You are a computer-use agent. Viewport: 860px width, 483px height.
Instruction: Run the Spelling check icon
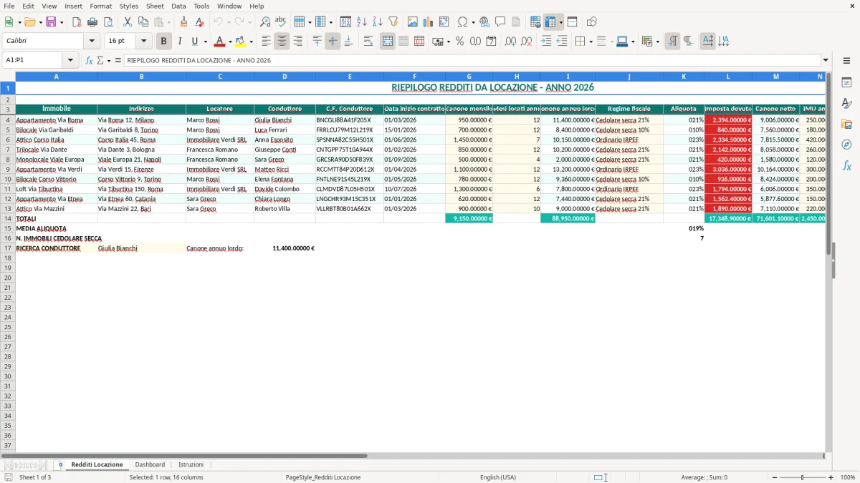click(281, 22)
